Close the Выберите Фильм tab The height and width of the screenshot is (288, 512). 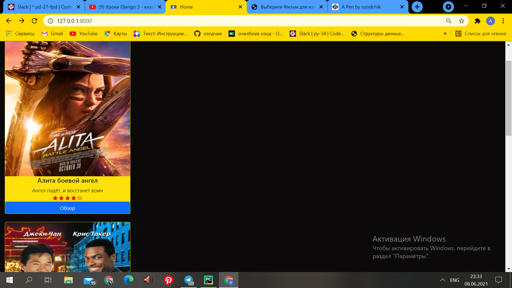[321, 7]
